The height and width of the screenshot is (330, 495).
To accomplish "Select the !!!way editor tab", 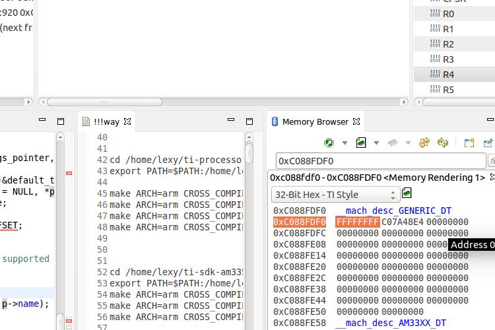I will (x=106, y=121).
